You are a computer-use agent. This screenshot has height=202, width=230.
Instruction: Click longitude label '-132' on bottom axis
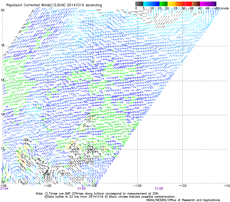pos(48,186)
